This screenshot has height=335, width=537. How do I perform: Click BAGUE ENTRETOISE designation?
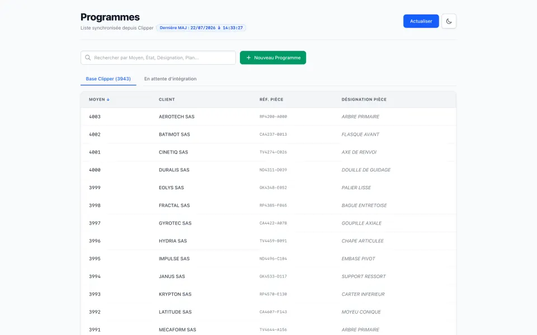[x=364, y=205]
